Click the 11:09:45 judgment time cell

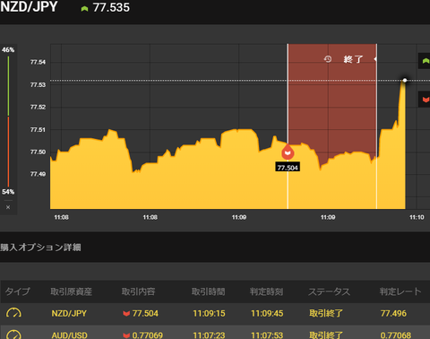[x=267, y=313]
